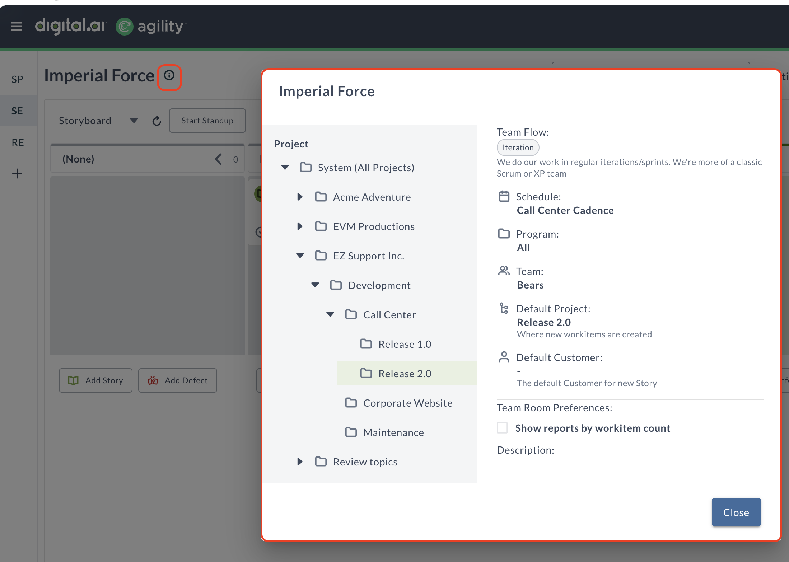The image size is (789, 562).
Task: Click the Review topics folder icon
Action: [321, 462]
